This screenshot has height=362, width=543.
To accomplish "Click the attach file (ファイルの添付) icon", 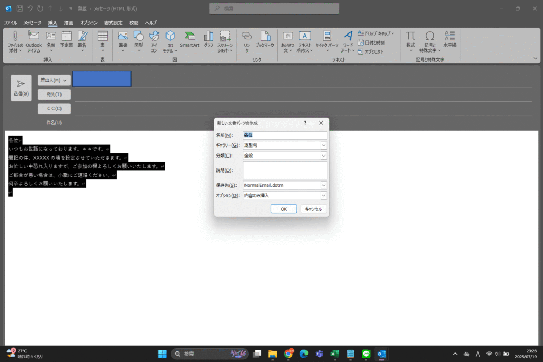I will [x=15, y=41].
